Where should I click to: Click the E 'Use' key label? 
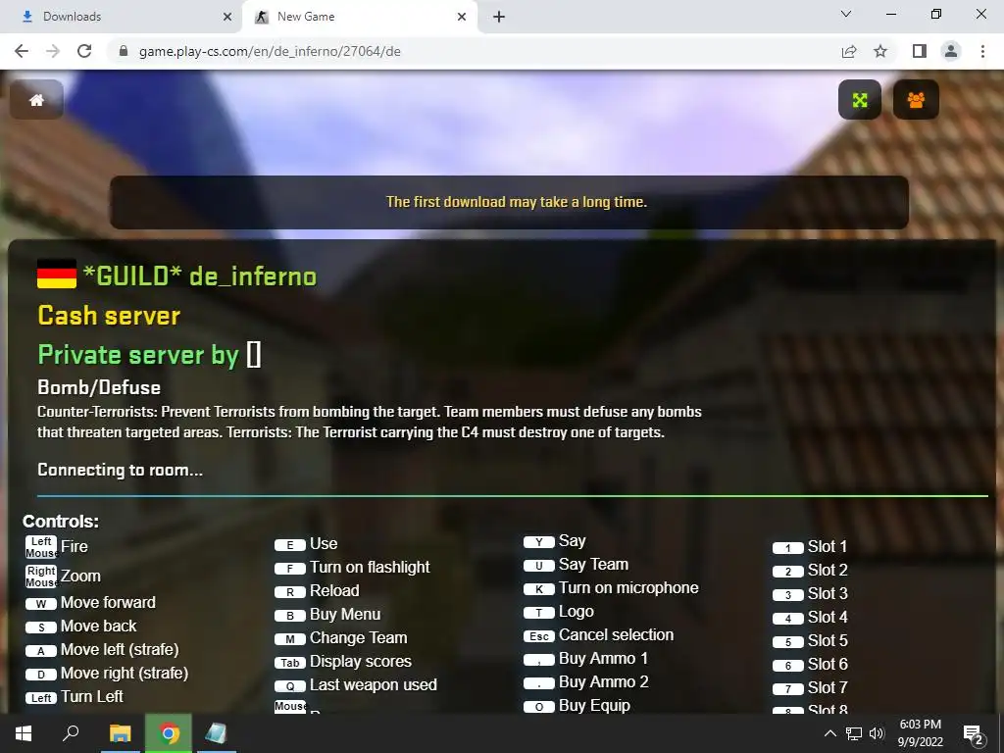tap(306, 544)
